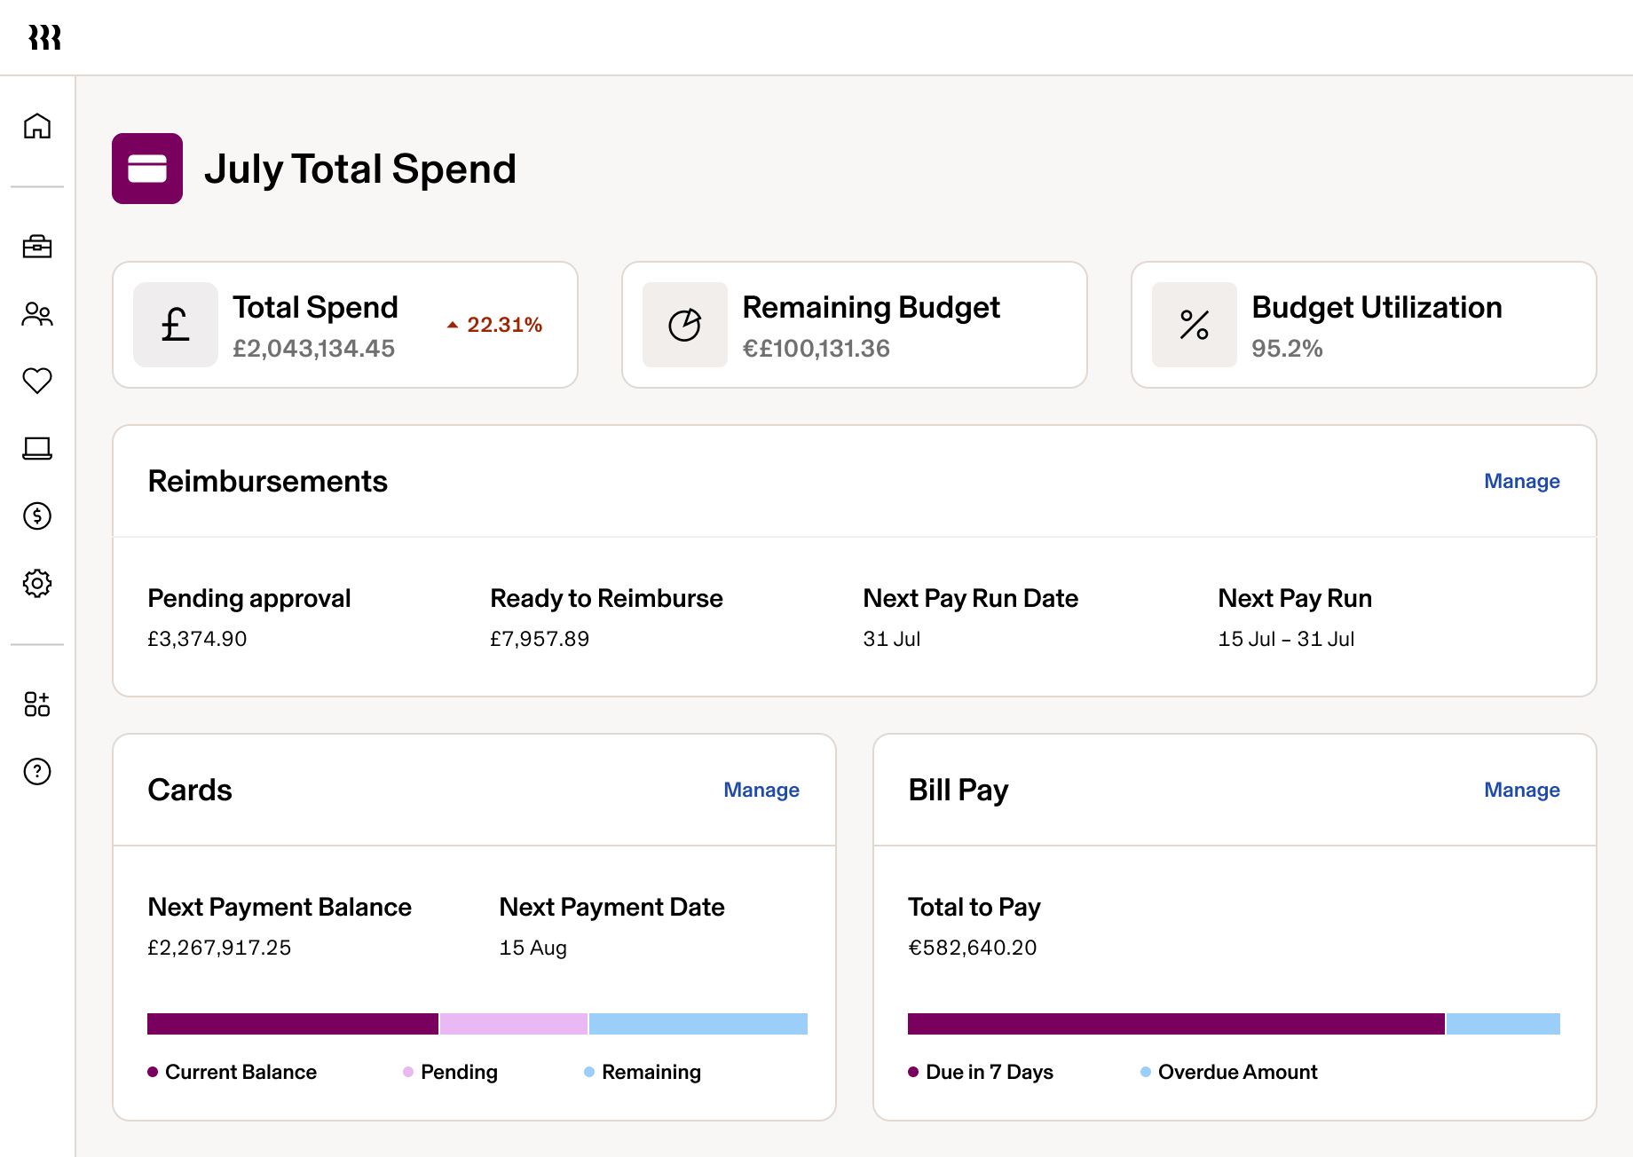This screenshot has width=1633, height=1157.
Task: Open Manage for Reimbursements
Action: (1521, 480)
